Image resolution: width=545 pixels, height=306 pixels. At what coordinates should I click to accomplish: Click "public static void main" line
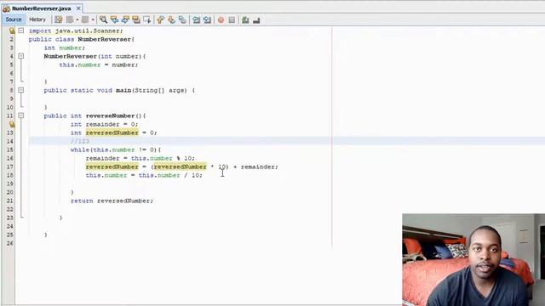click(x=119, y=90)
